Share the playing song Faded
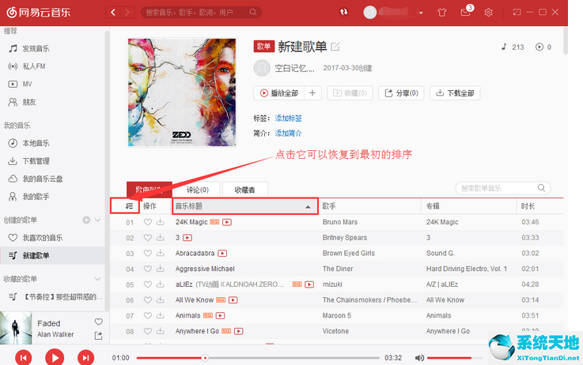Image resolution: width=583 pixels, height=365 pixels. click(99, 336)
